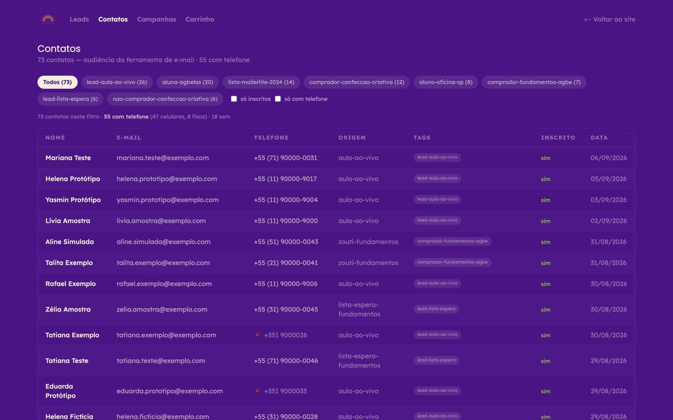Image resolution: width=673 pixels, height=420 pixels.
Task: Click the flag icon beside +351 9000033
Action: [258, 391]
